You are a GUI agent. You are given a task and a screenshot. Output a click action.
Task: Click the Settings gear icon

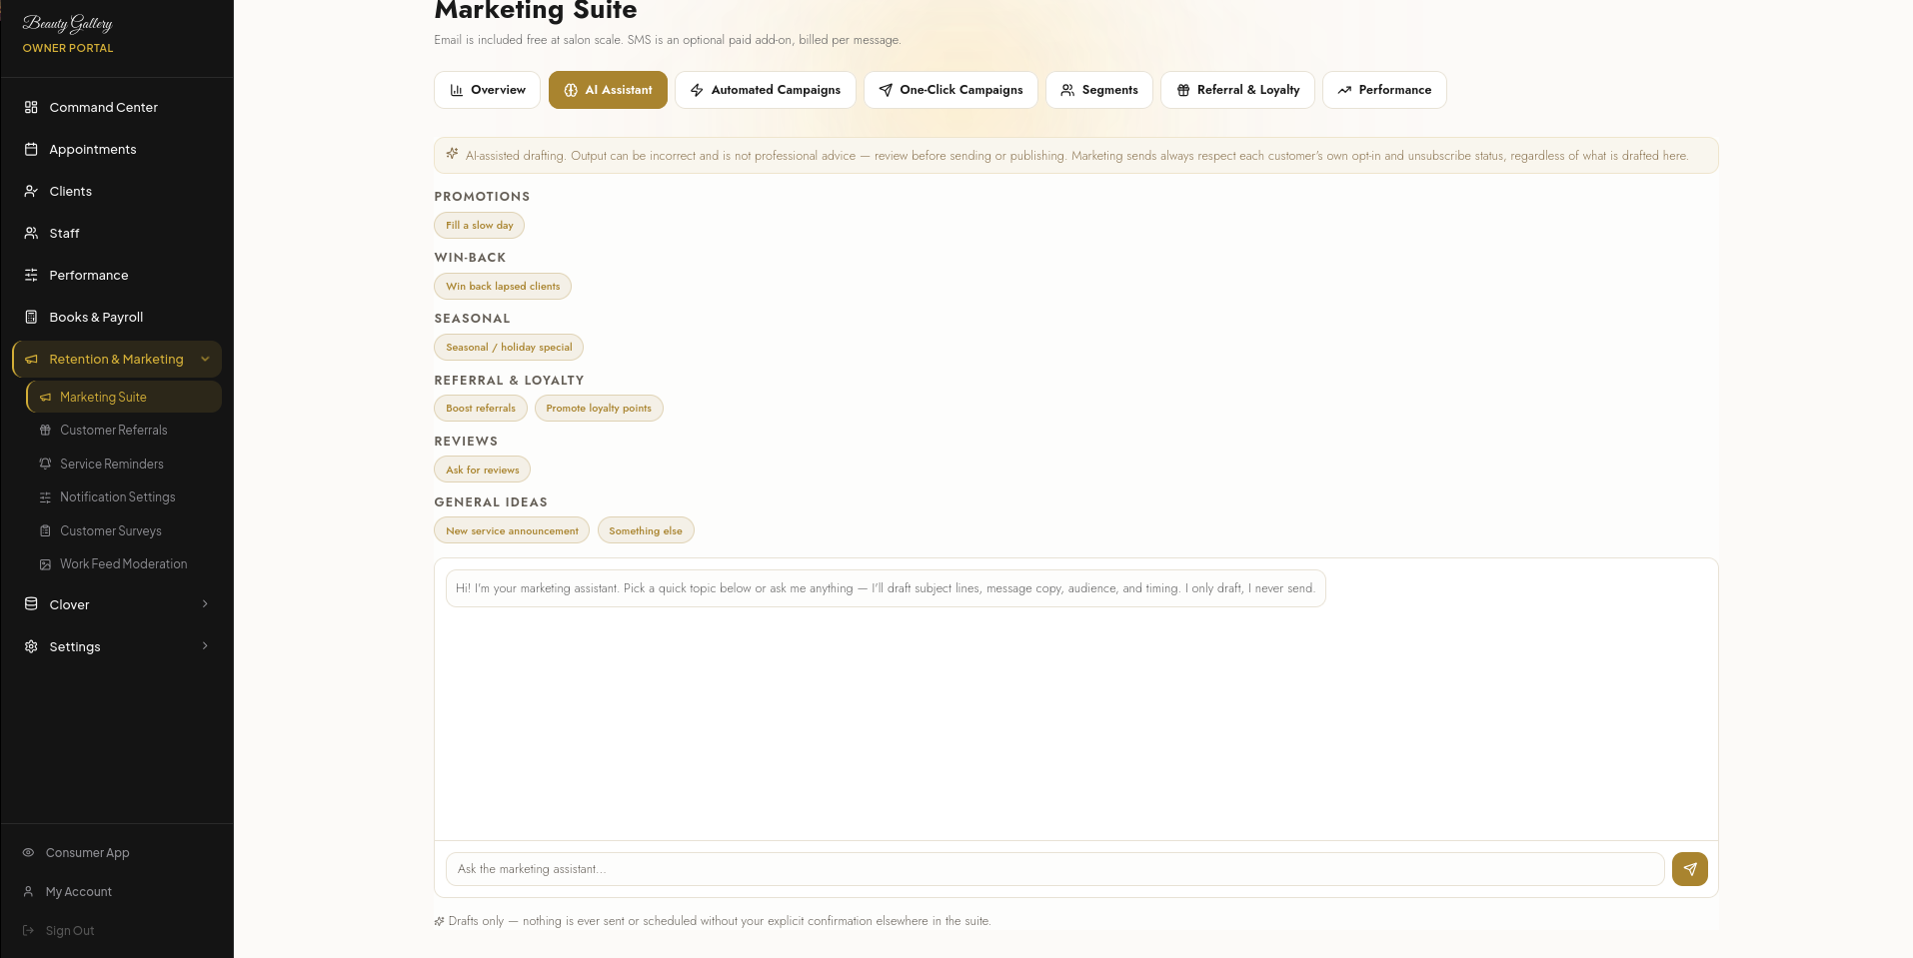point(31,646)
